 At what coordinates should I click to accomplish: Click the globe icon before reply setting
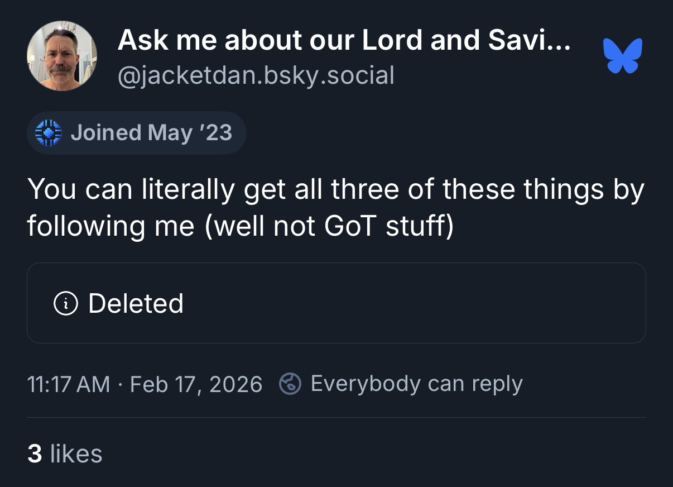coord(290,384)
